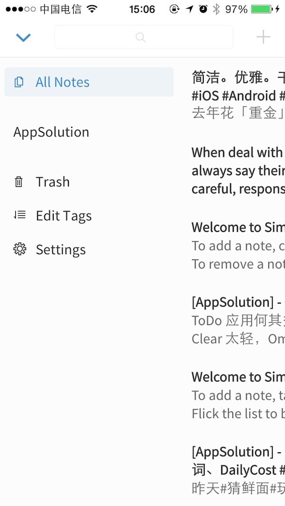
Task: Click the Settings gear icon
Action: coord(19,249)
